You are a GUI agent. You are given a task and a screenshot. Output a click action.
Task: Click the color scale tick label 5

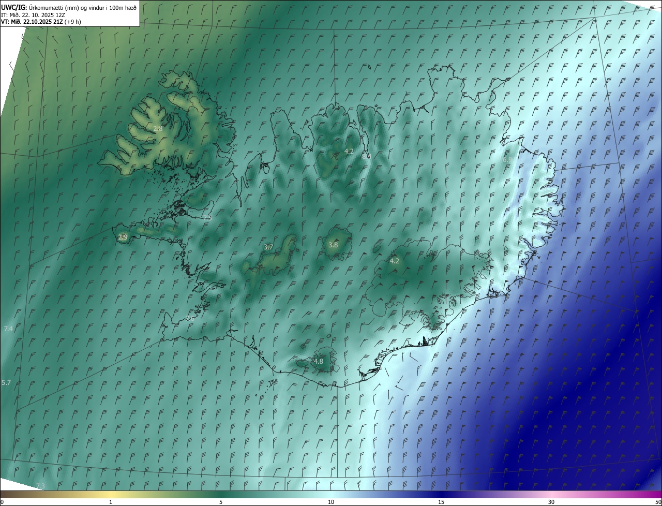tap(221, 502)
